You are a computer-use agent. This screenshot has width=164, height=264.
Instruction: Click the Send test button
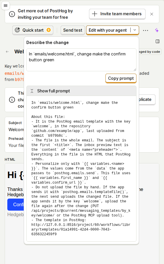(73, 30)
